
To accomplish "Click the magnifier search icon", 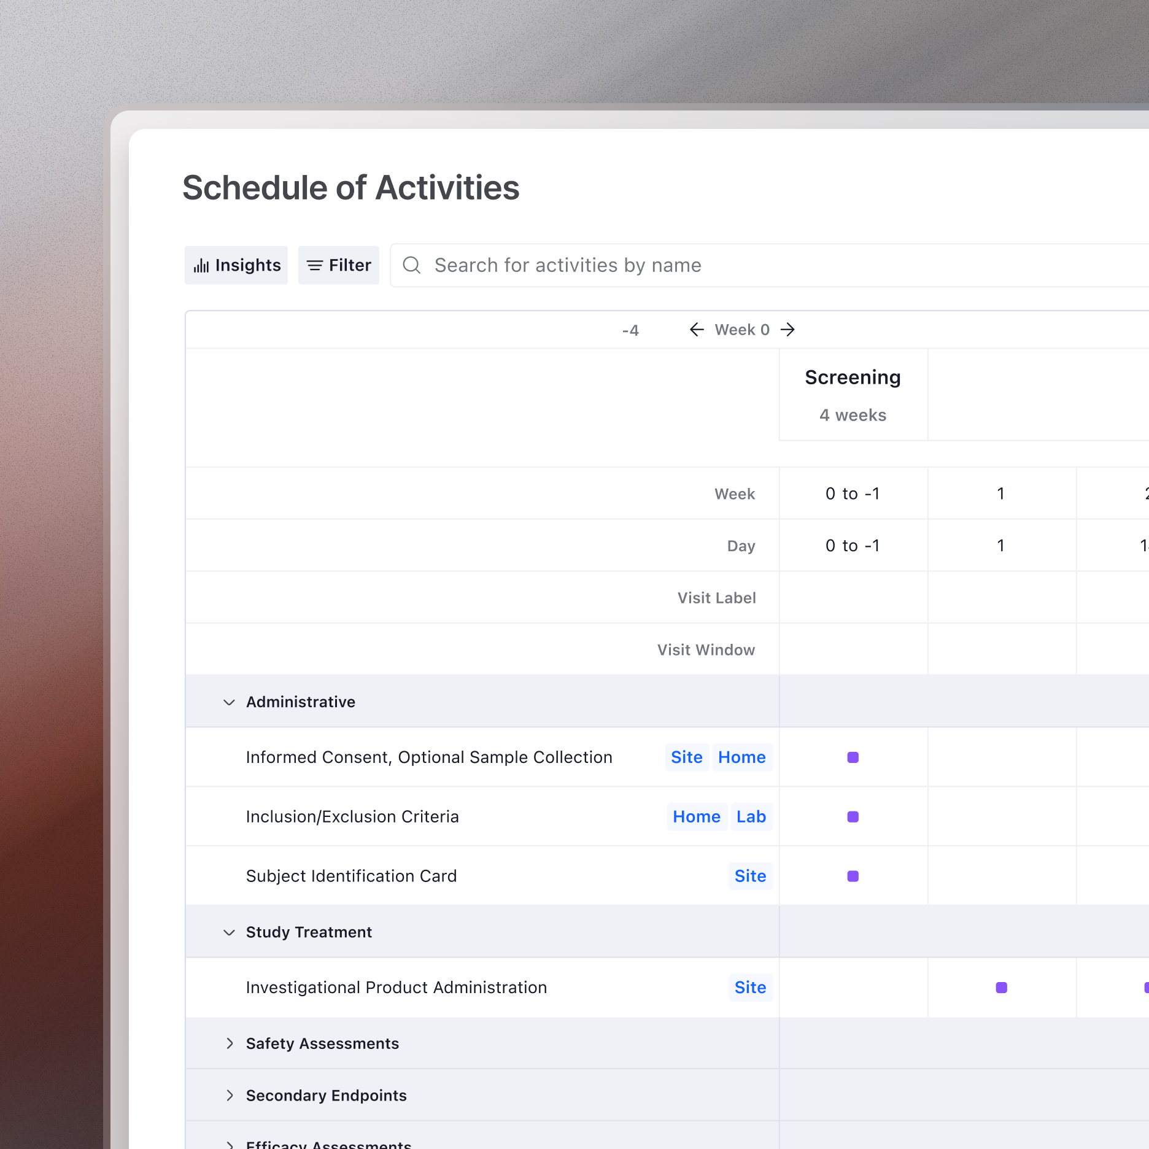I will (411, 265).
